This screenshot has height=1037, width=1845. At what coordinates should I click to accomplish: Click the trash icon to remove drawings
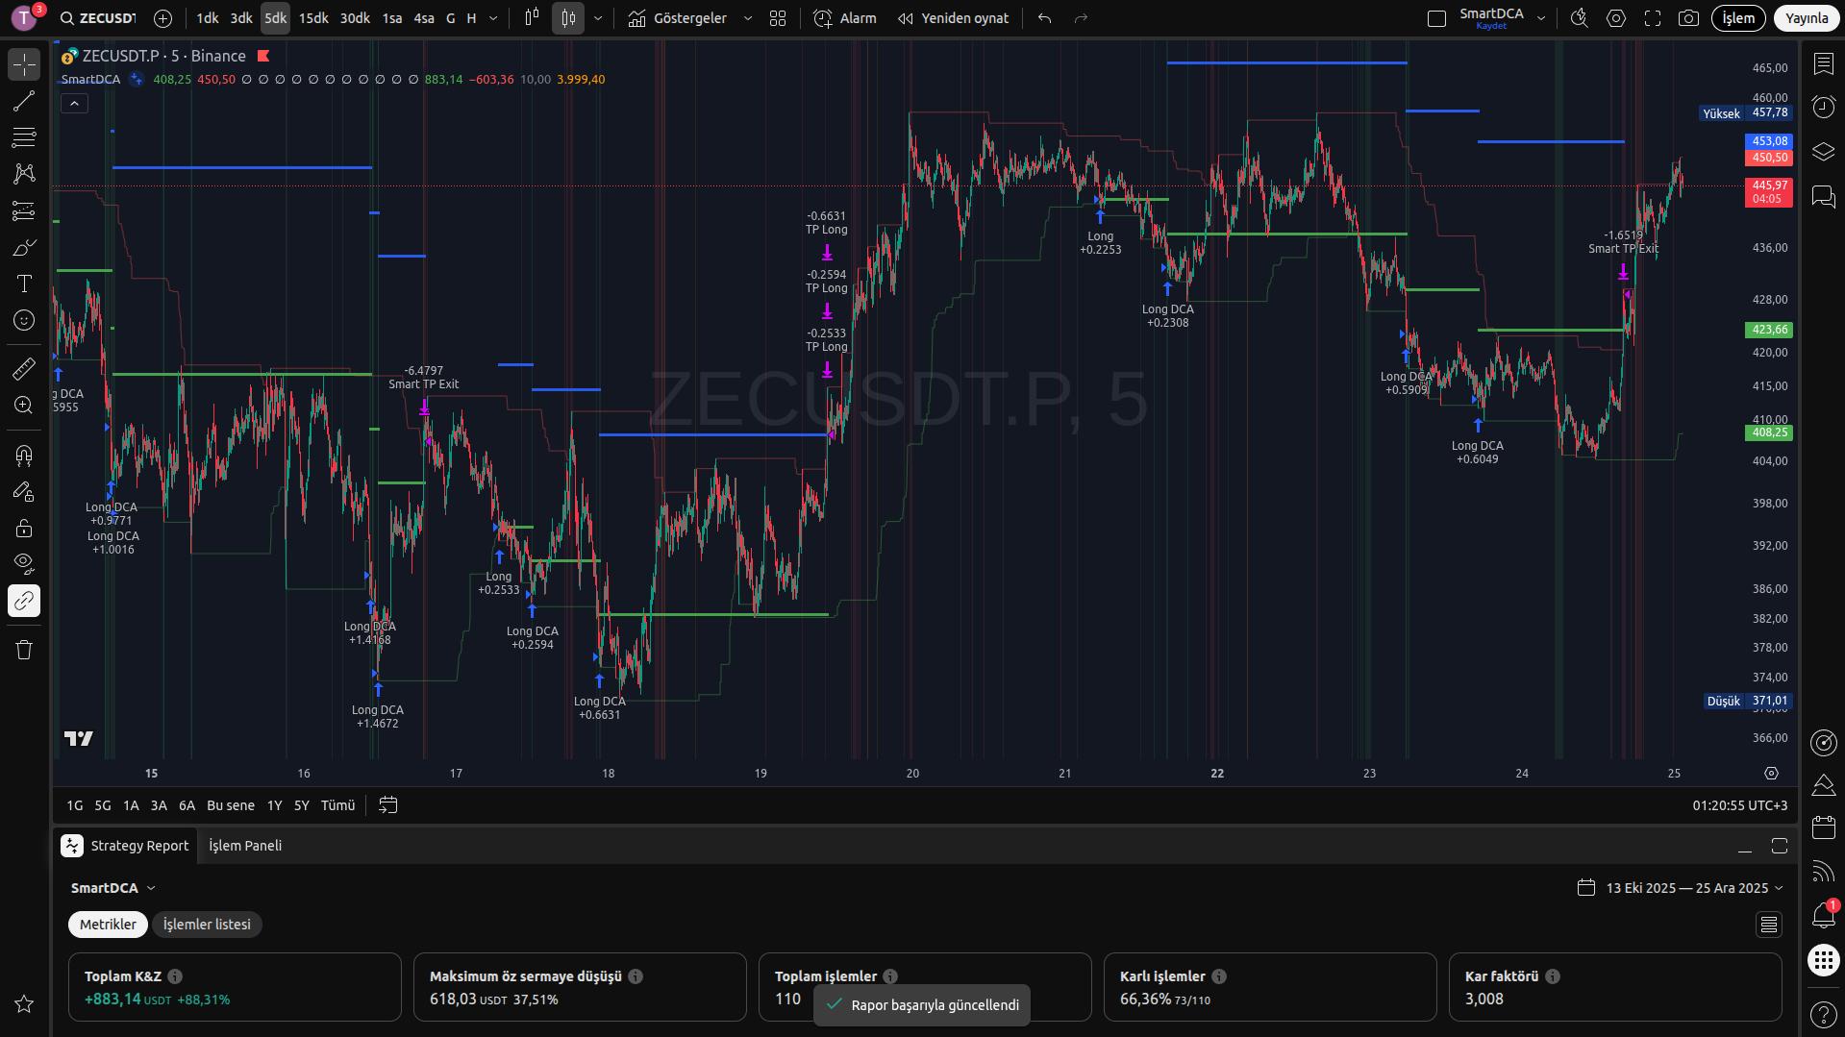24,650
